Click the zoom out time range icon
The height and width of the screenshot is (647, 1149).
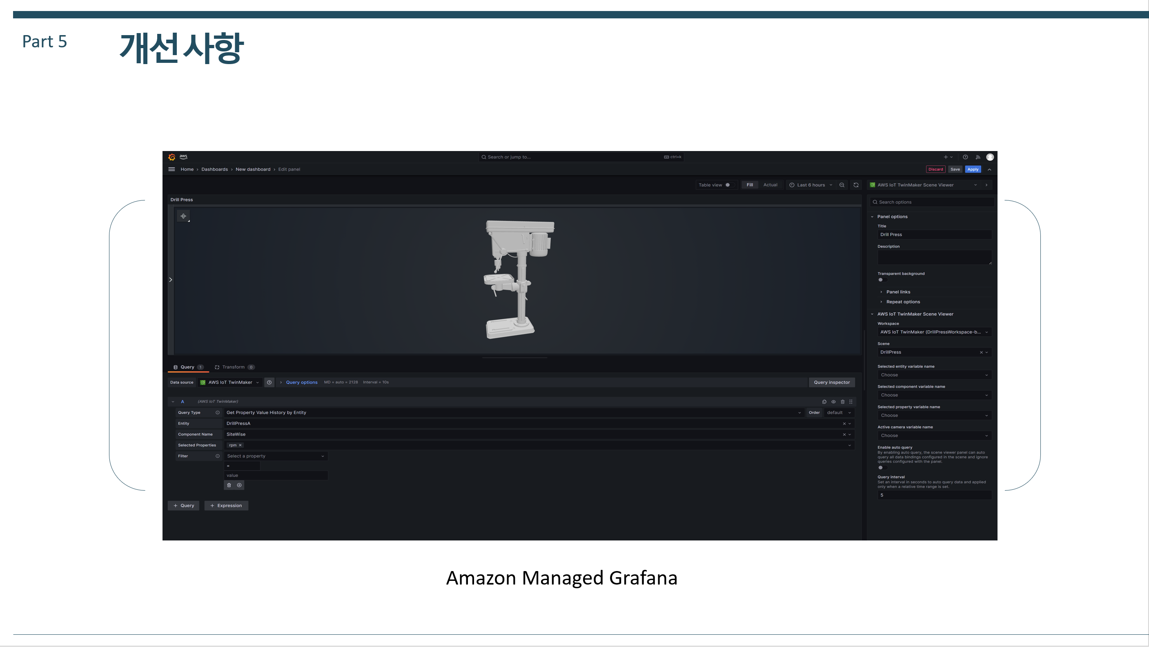[x=842, y=185]
